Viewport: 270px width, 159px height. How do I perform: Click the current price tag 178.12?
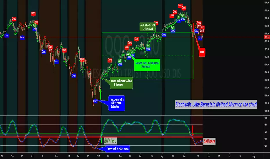[x=267, y=37]
